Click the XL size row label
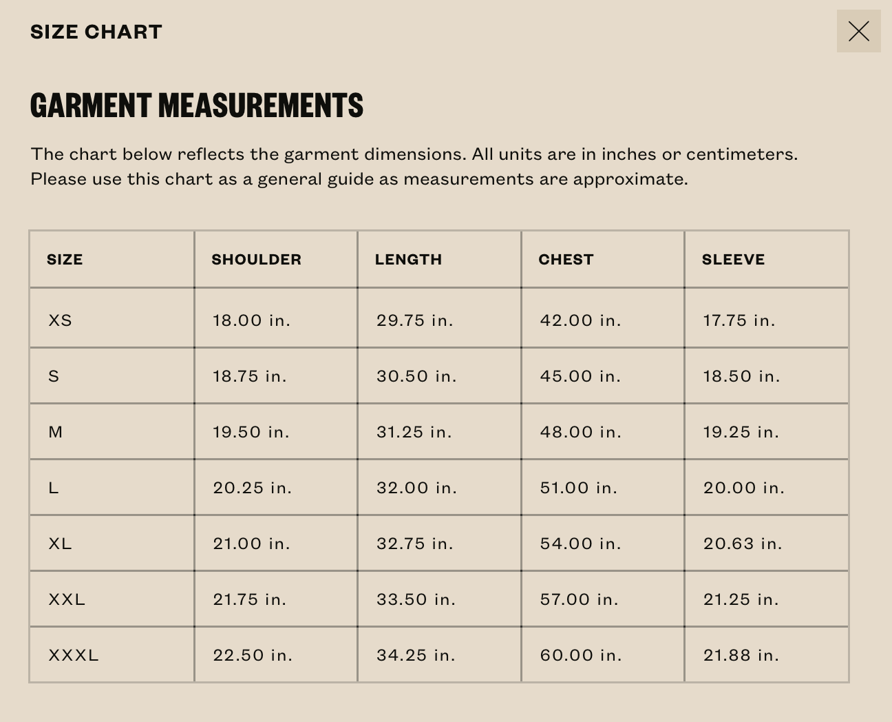 60,544
